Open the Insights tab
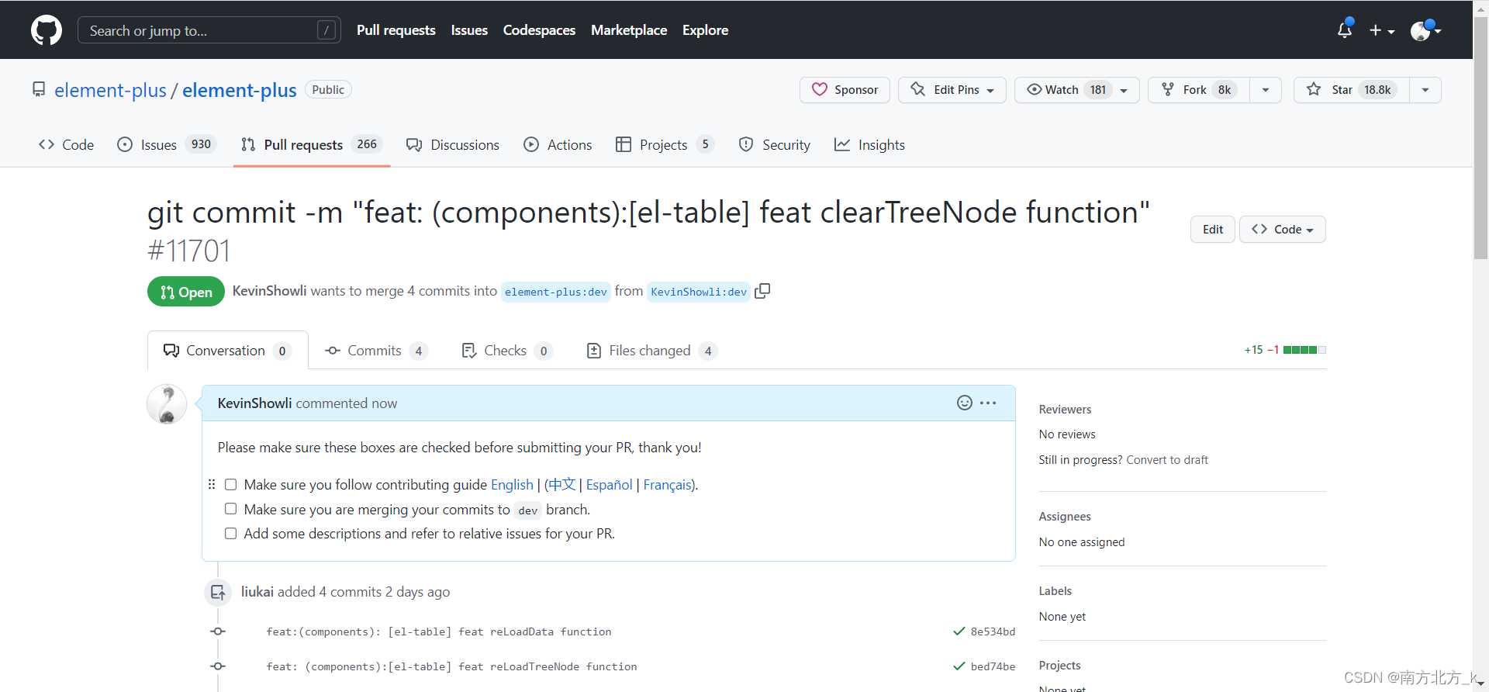1489x692 pixels. (x=869, y=145)
